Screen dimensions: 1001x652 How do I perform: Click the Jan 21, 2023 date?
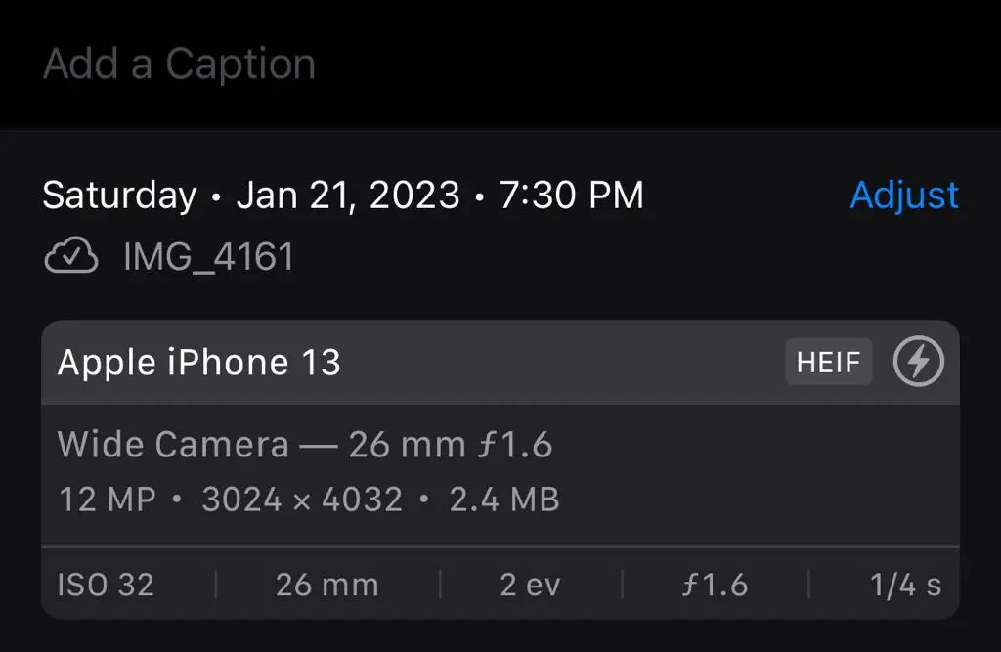pyautogui.click(x=348, y=196)
